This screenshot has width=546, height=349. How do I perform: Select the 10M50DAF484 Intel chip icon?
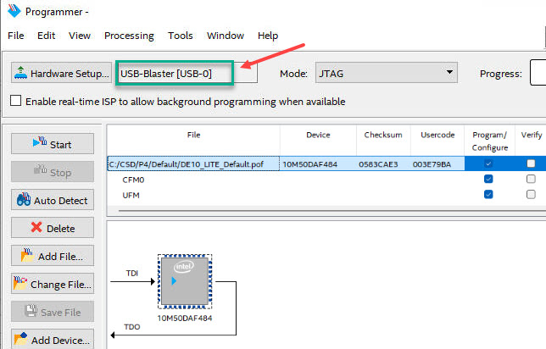coord(185,281)
